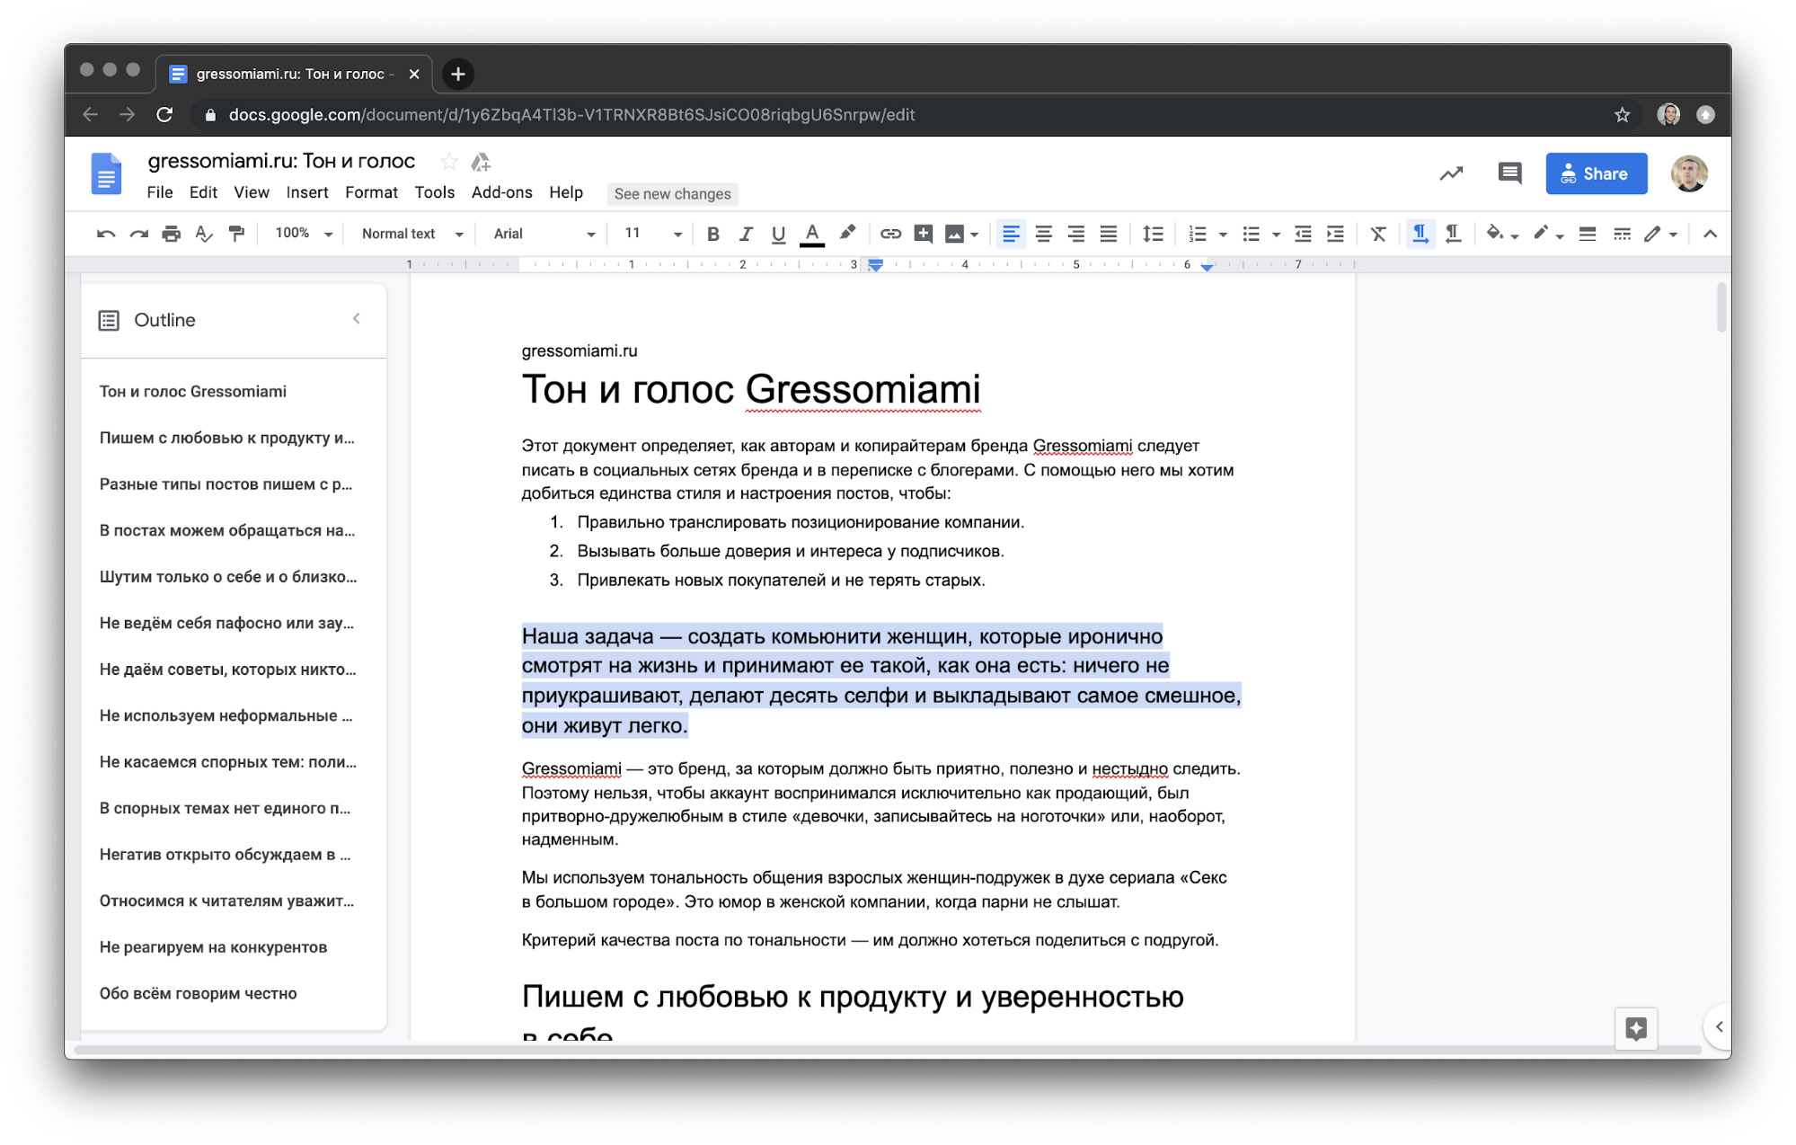Click the Undo icon in the toolbar

(x=106, y=234)
